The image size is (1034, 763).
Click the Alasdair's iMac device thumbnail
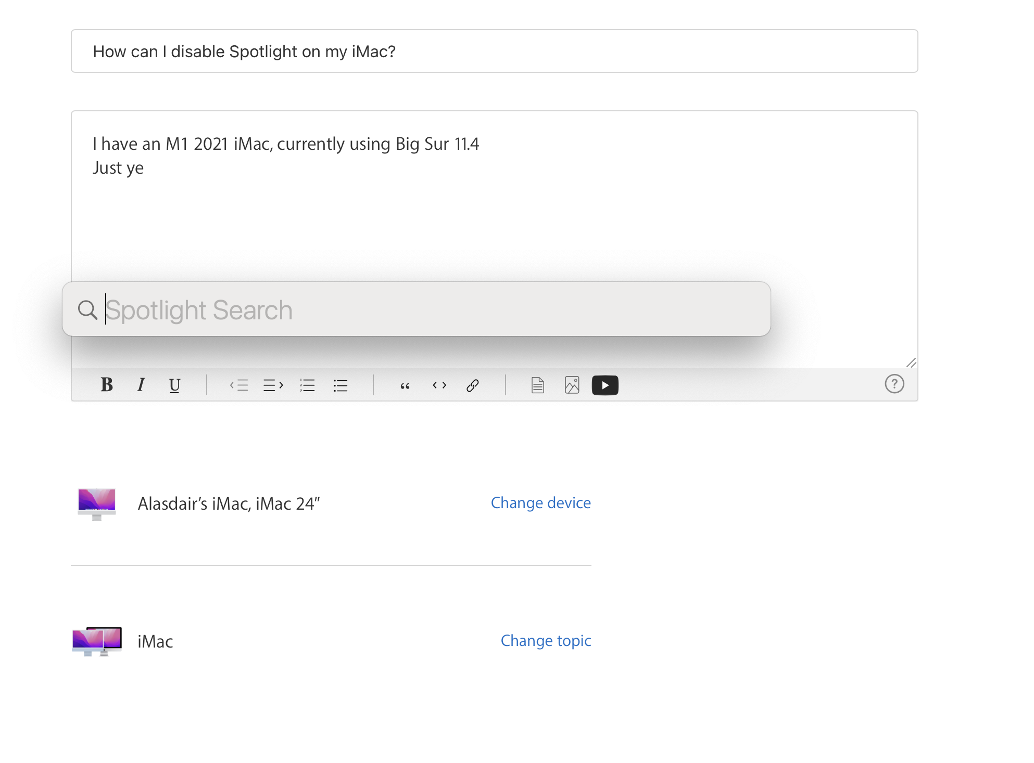coord(97,503)
